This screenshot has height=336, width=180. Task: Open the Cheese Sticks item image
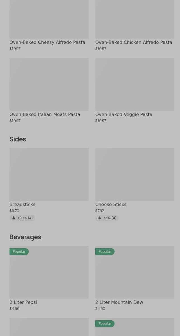(x=135, y=174)
